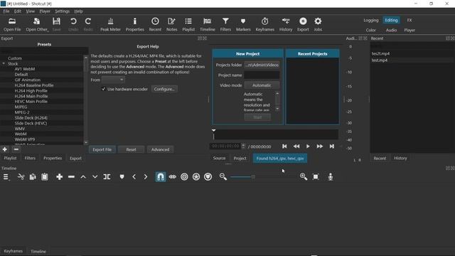The height and width of the screenshot is (256, 455).
Task: Append clip with timeline plus icon
Action: (x=60, y=177)
